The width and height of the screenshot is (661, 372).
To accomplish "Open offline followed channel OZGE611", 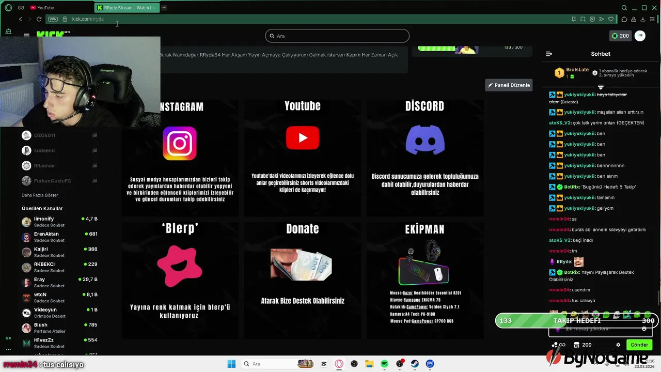I will click(59, 135).
